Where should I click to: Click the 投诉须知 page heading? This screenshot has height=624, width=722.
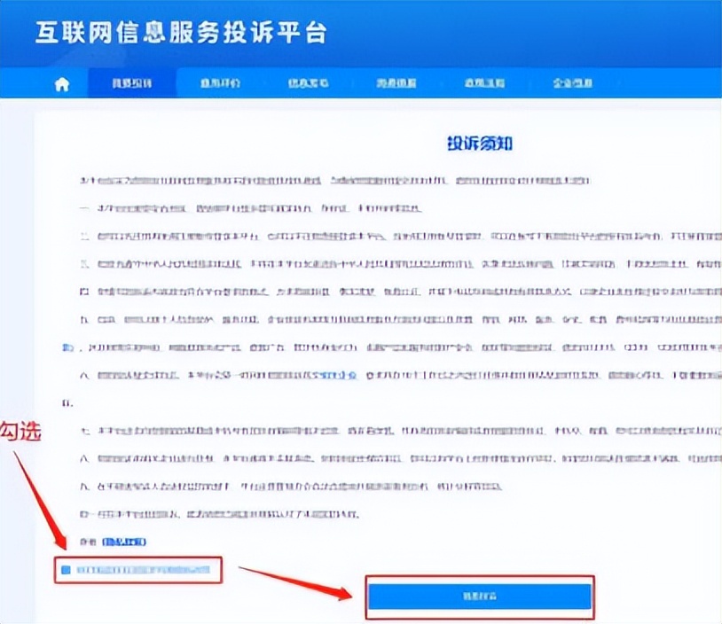pyautogui.click(x=479, y=142)
